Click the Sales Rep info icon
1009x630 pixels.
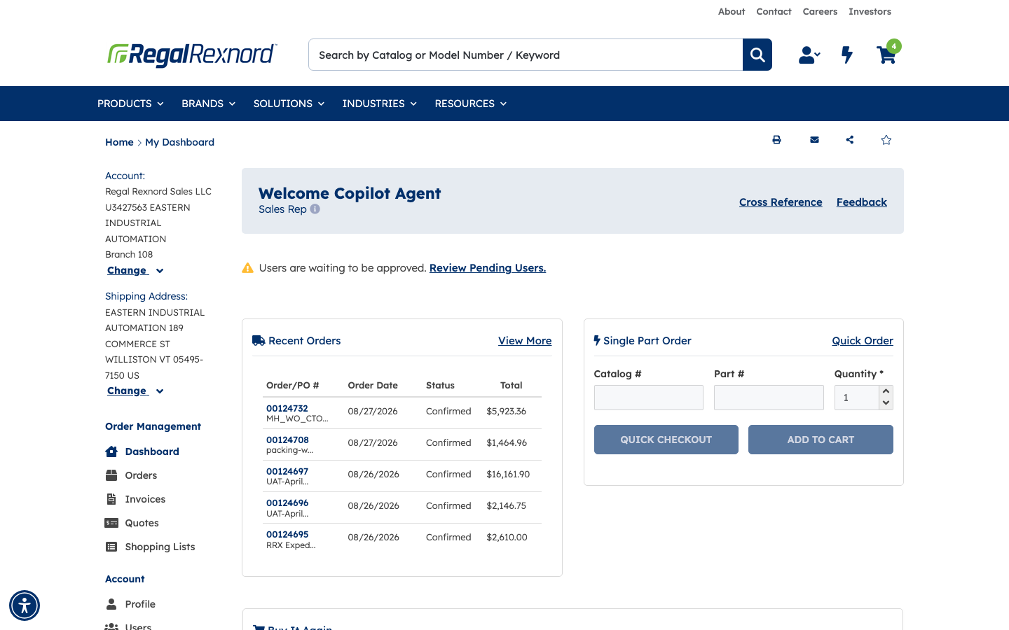click(x=315, y=209)
